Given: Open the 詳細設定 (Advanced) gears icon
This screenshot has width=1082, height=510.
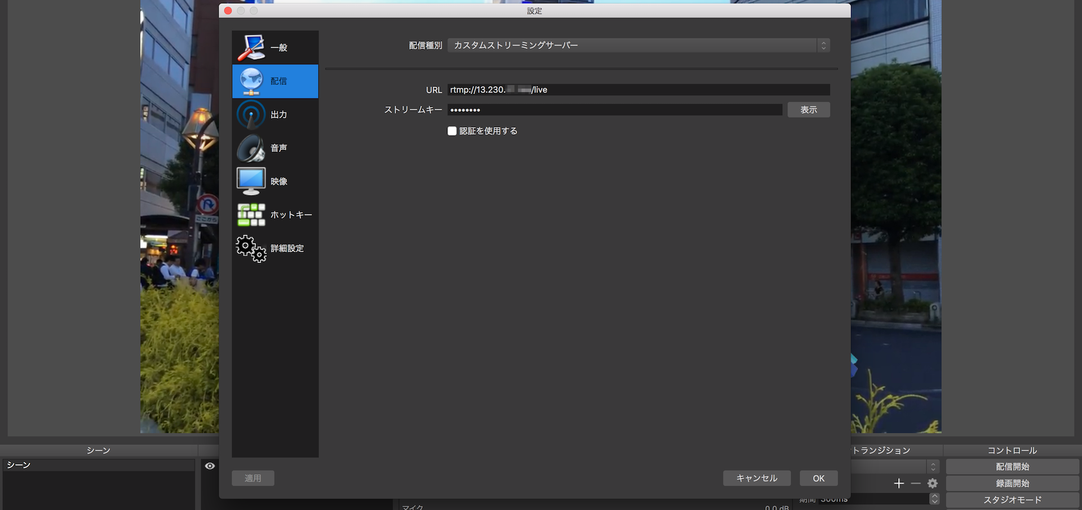Looking at the screenshot, I should pyautogui.click(x=251, y=248).
